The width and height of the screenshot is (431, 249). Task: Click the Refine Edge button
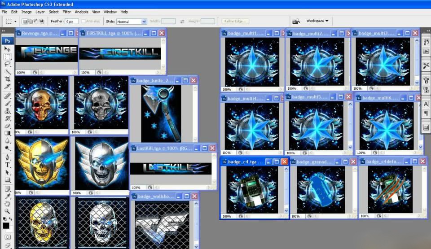coord(235,21)
